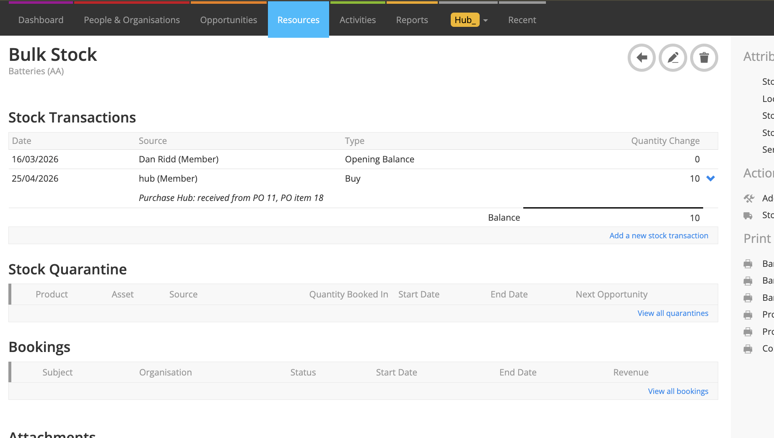Click the Hub_ badge
The height and width of the screenshot is (438, 774).
(465, 20)
